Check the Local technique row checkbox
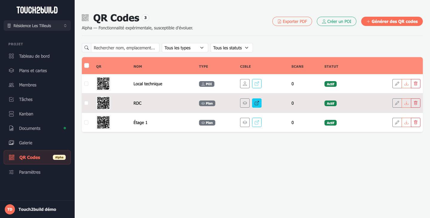 (x=86, y=84)
